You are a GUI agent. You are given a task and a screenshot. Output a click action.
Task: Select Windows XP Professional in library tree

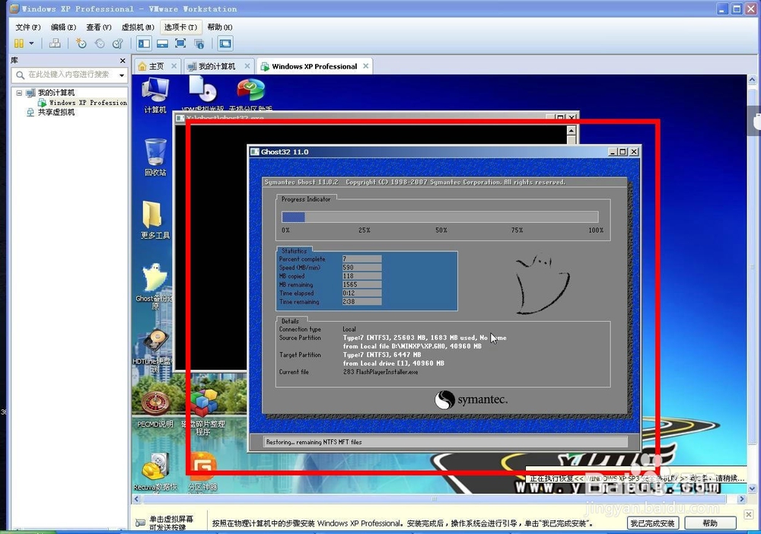88,103
